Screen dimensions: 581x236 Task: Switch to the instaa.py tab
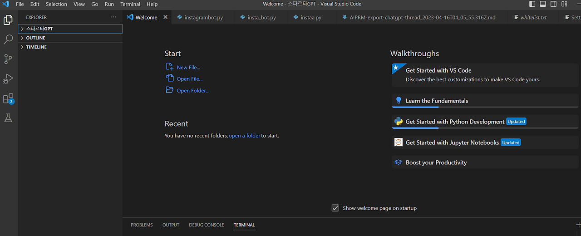(x=311, y=17)
